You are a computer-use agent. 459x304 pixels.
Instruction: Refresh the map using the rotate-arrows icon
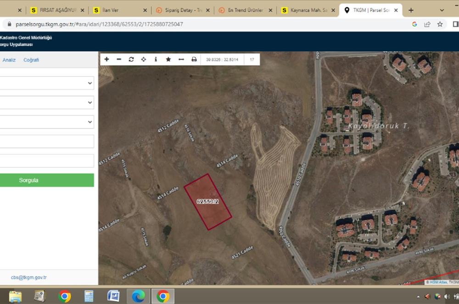131,60
